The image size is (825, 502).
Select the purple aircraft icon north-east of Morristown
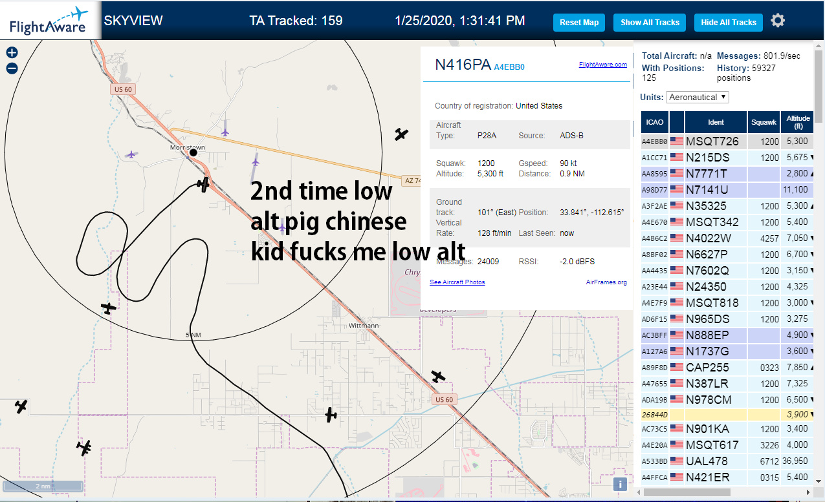[x=225, y=132]
